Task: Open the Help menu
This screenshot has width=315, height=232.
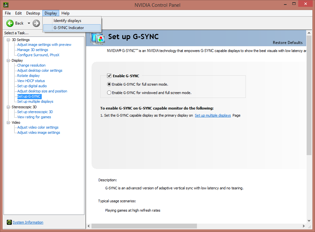Action: 65,13
